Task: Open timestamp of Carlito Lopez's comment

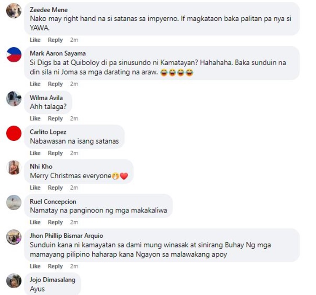Action: click(x=74, y=153)
